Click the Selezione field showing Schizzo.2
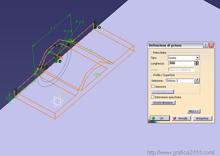 (179, 81)
